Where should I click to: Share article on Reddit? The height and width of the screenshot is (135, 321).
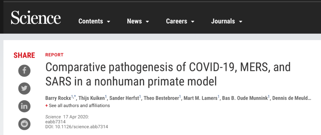24,124
